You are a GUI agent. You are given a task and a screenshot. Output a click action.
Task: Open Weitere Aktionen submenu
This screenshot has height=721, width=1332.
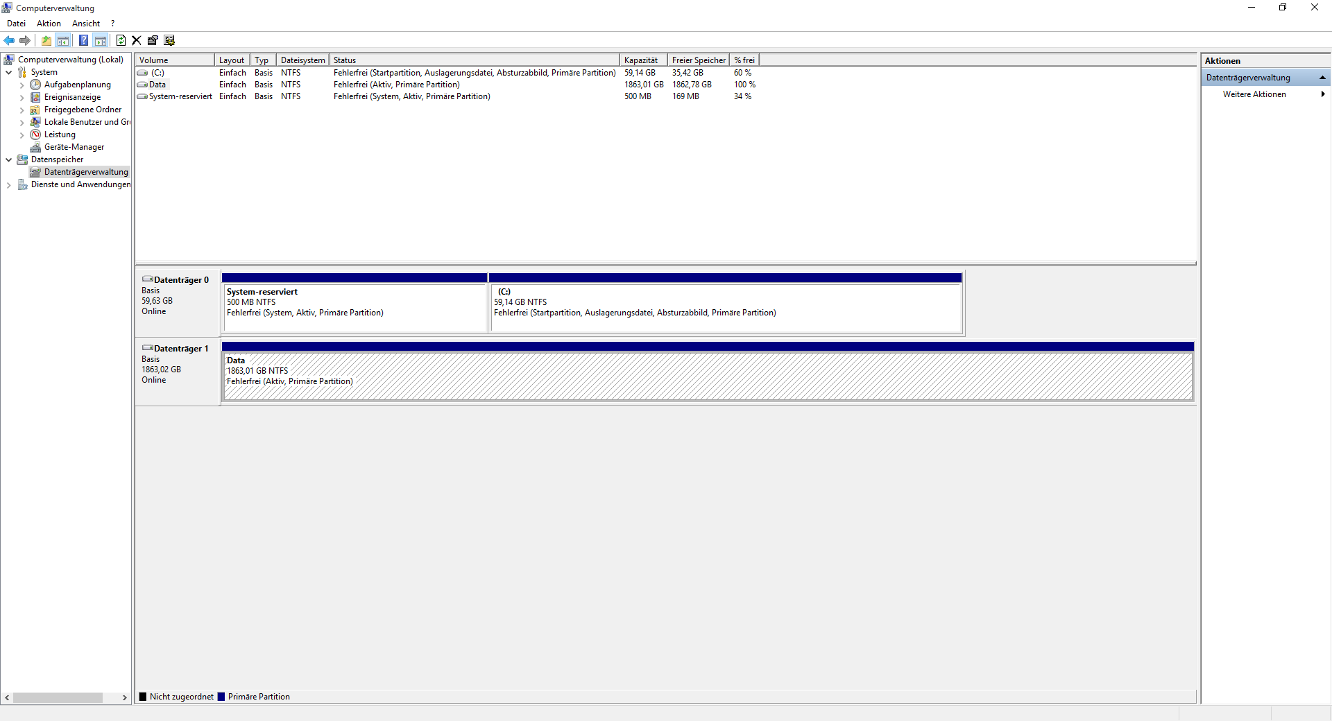1254,94
